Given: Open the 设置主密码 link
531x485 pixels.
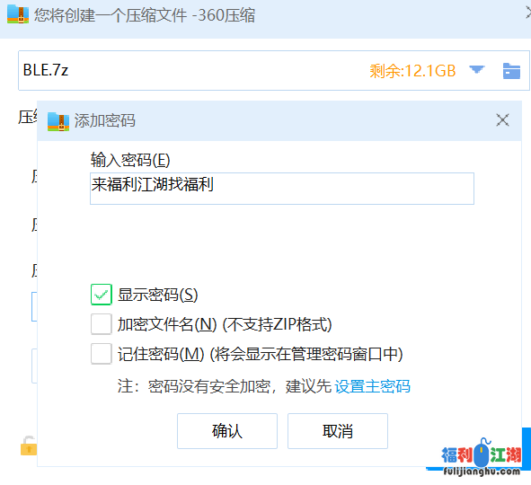Looking at the screenshot, I should 373,386.
